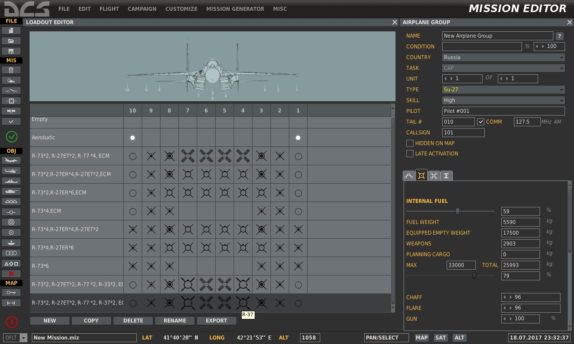Click the PILOT name input field
Viewport: 574px width, 344px height.
[503, 111]
